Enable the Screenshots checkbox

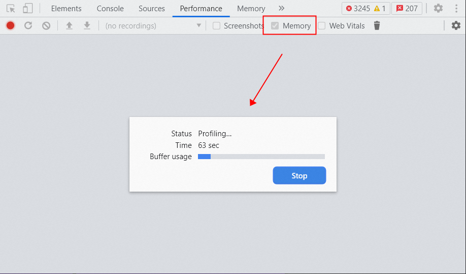point(216,26)
